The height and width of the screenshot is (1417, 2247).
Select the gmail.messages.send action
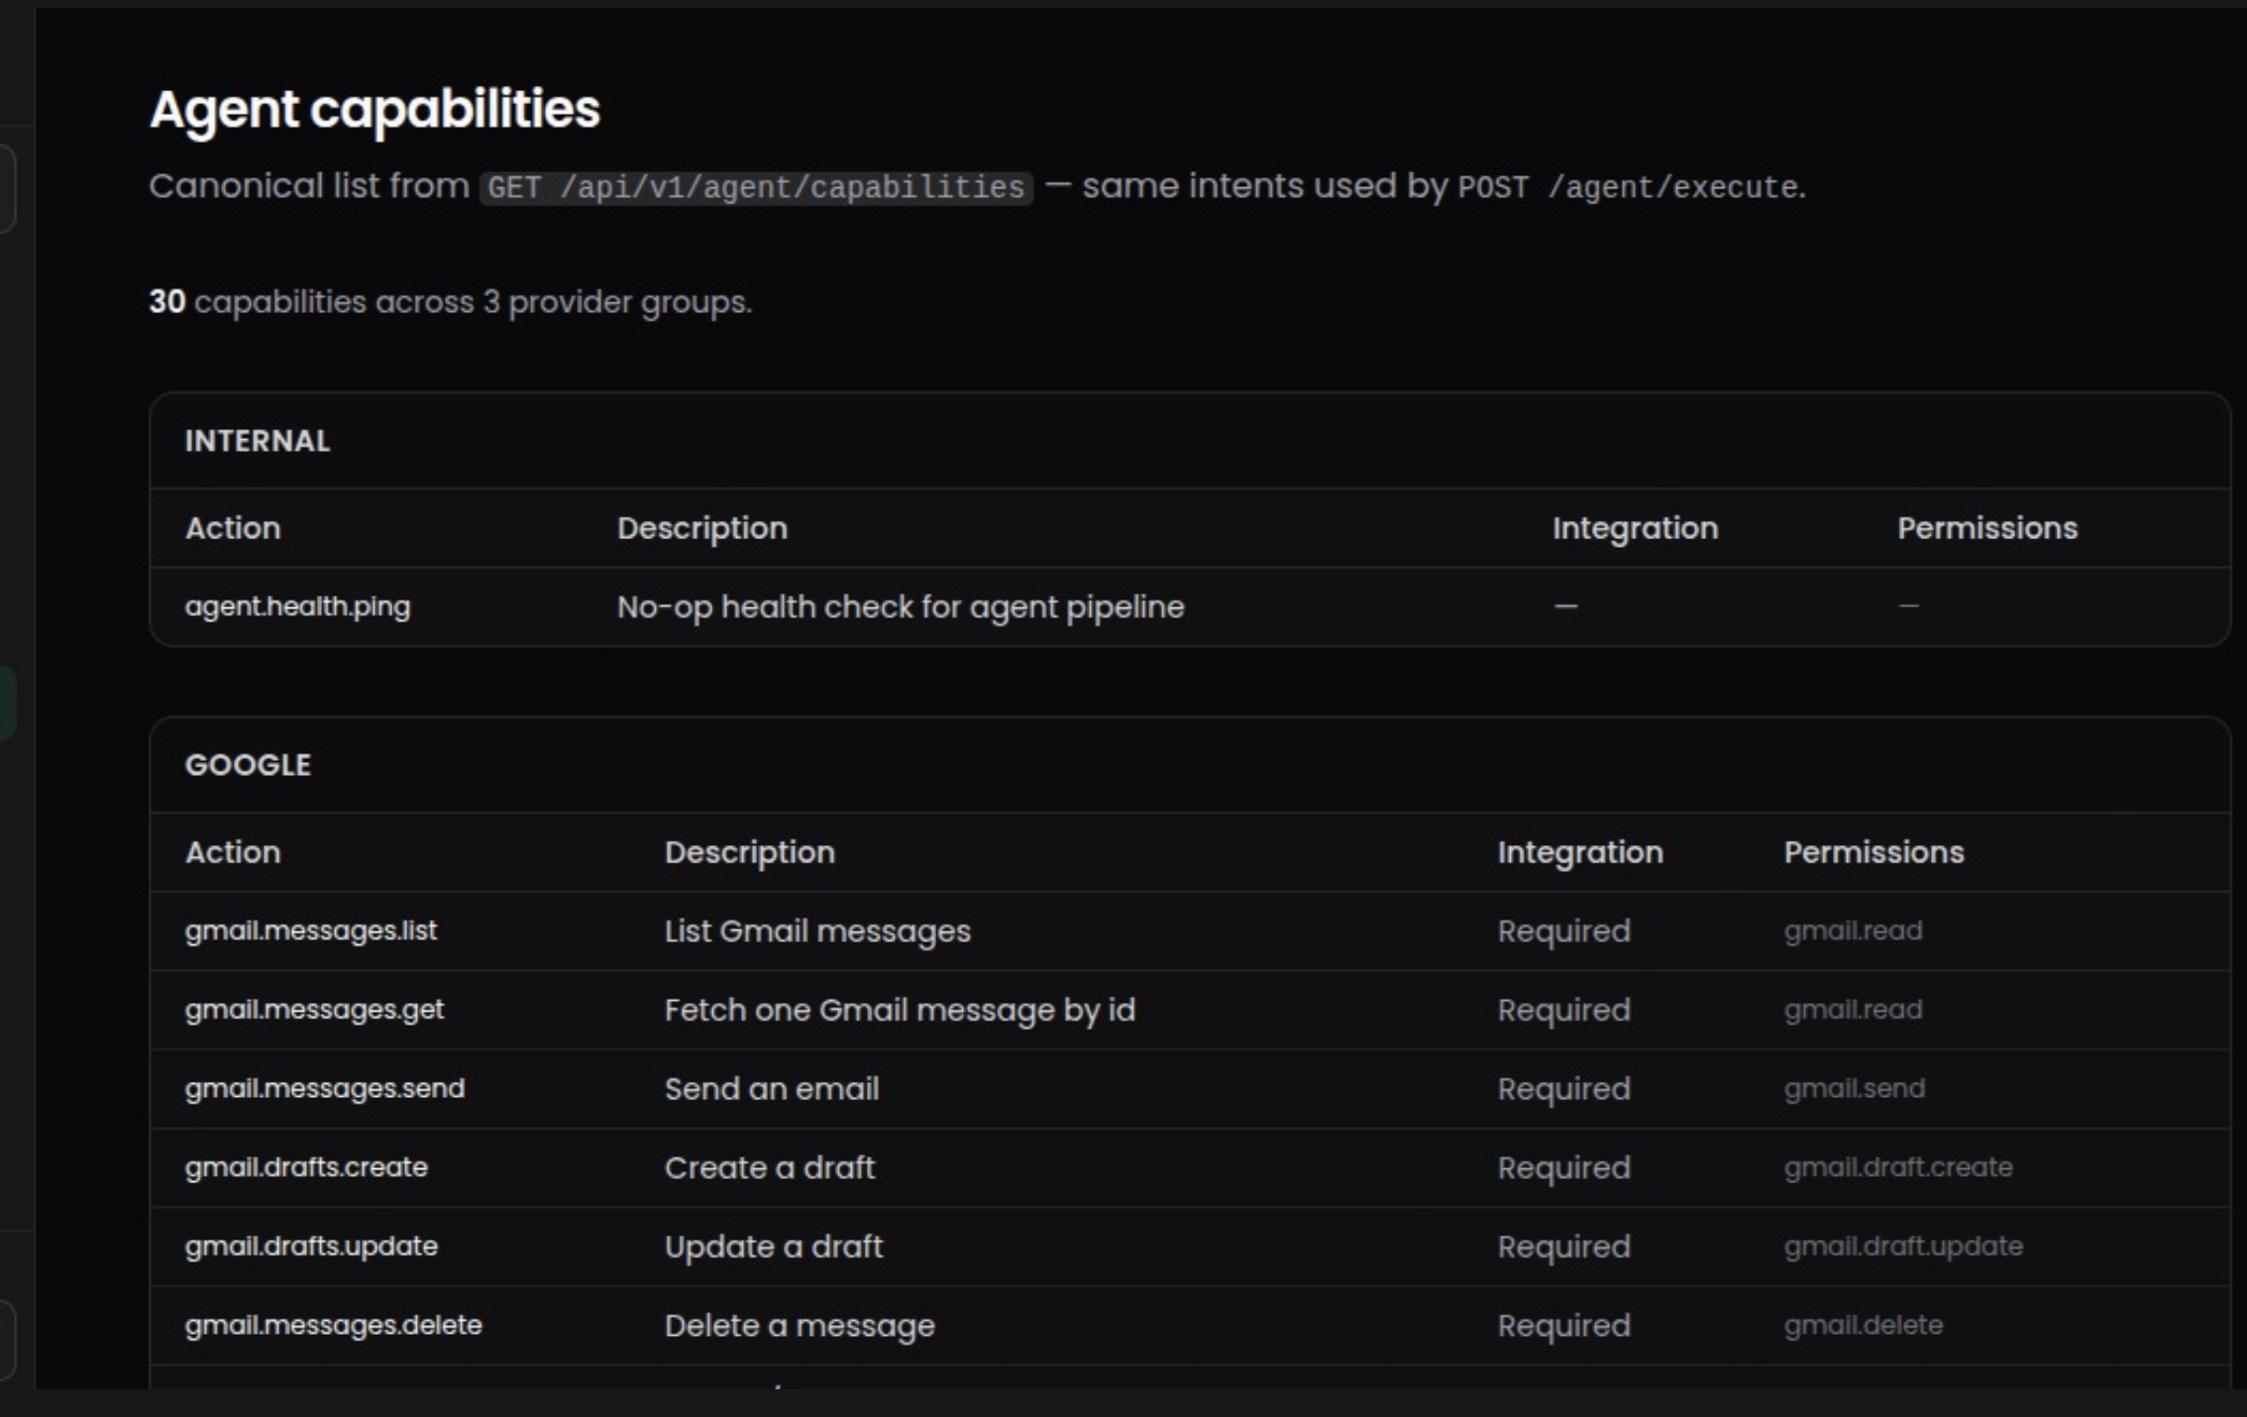click(x=324, y=1088)
